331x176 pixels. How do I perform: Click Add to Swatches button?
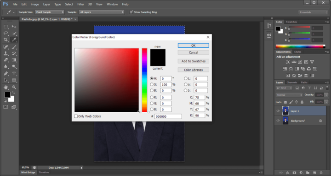pos(194,61)
